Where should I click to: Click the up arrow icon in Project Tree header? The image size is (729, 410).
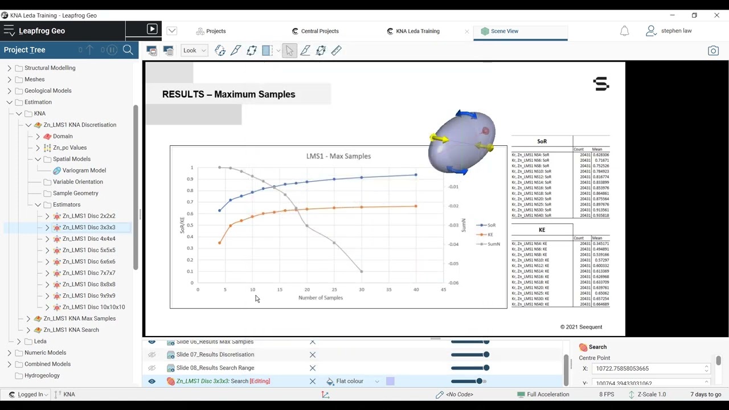point(89,50)
